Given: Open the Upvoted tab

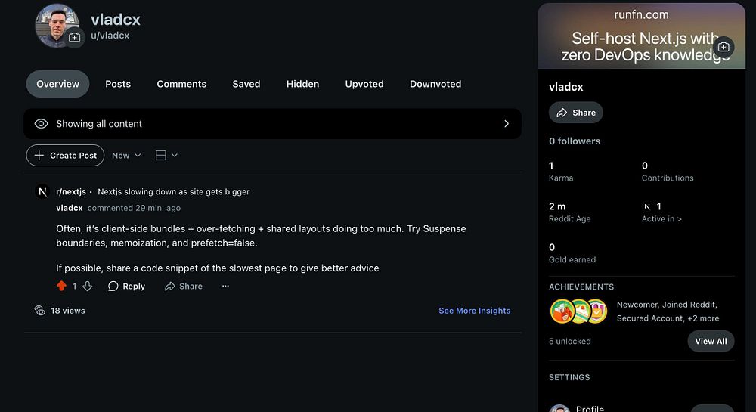Looking at the screenshot, I should (x=364, y=84).
